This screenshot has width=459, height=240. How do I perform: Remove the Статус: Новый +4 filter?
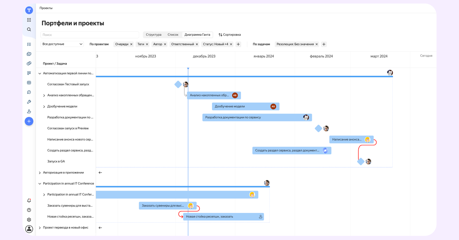[231, 44]
